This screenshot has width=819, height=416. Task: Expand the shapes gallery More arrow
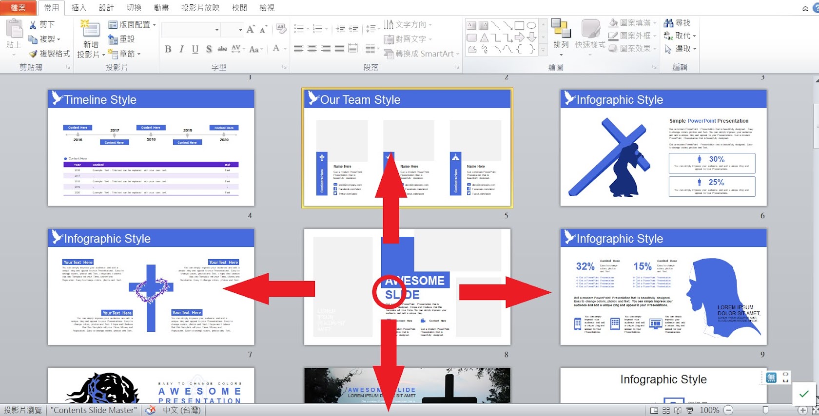543,50
